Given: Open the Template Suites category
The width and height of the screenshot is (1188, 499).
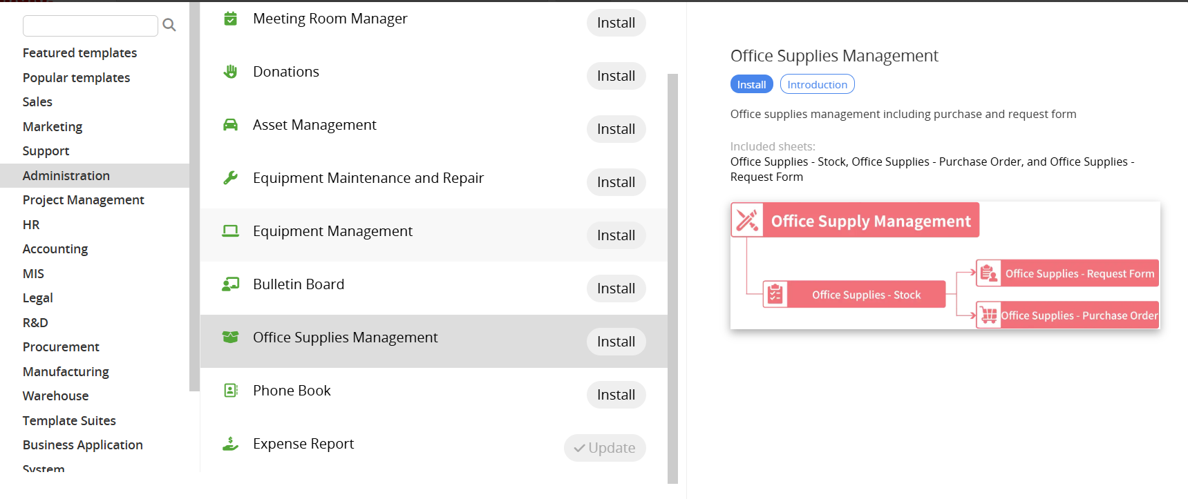Looking at the screenshot, I should (69, 421).
